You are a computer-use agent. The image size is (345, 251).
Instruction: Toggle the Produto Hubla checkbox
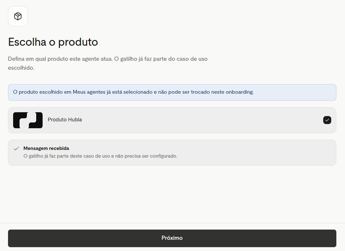(327, 120)
